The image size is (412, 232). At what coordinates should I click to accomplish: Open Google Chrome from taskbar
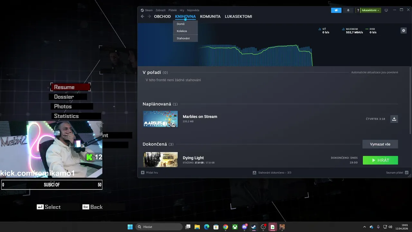(225, 227)
